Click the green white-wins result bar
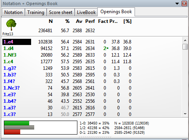 coord(17,123)
